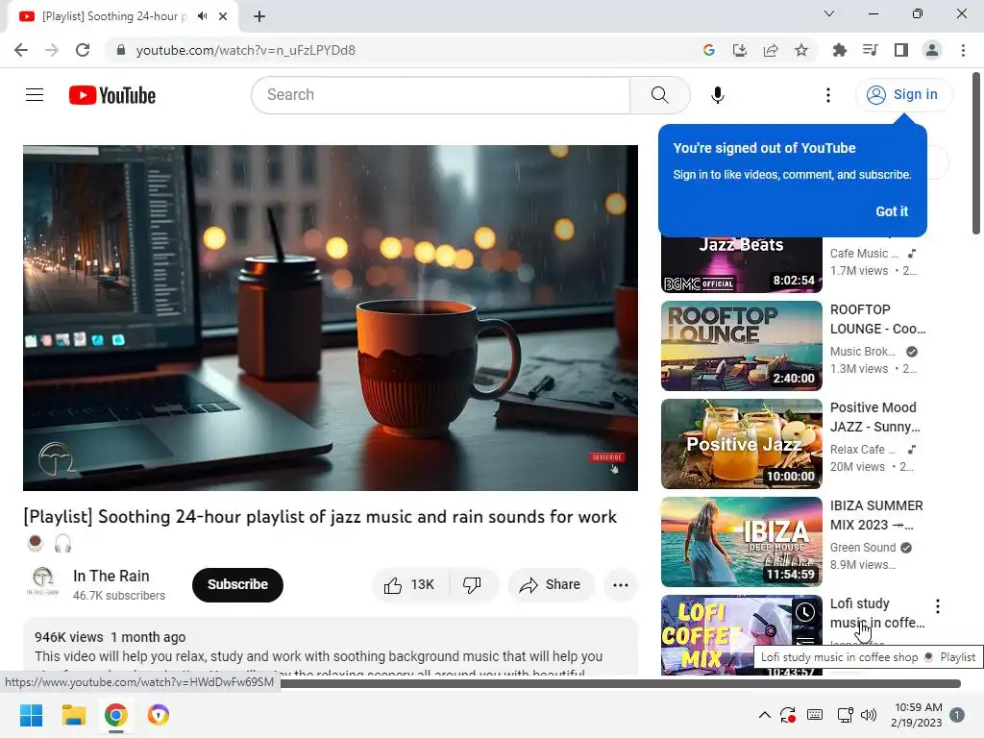The width and height of the screenshot is (984, 738).
Task: Open Lofi Coffee Mix video thumbnail
Action: (741, 635)
